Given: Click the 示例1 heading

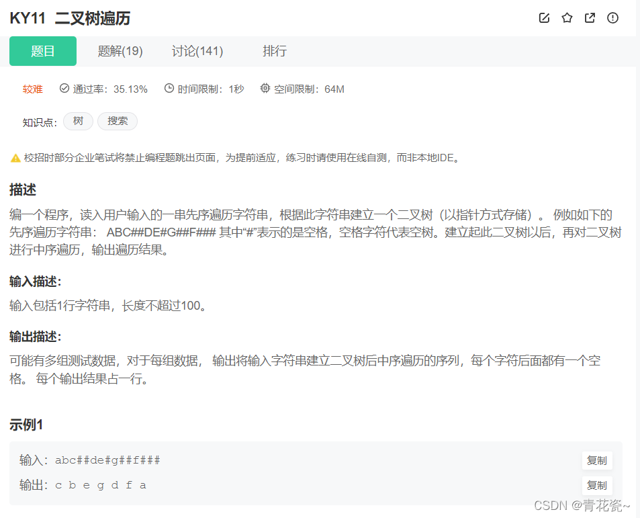Looking at the screenshot, I should (26, 425).
